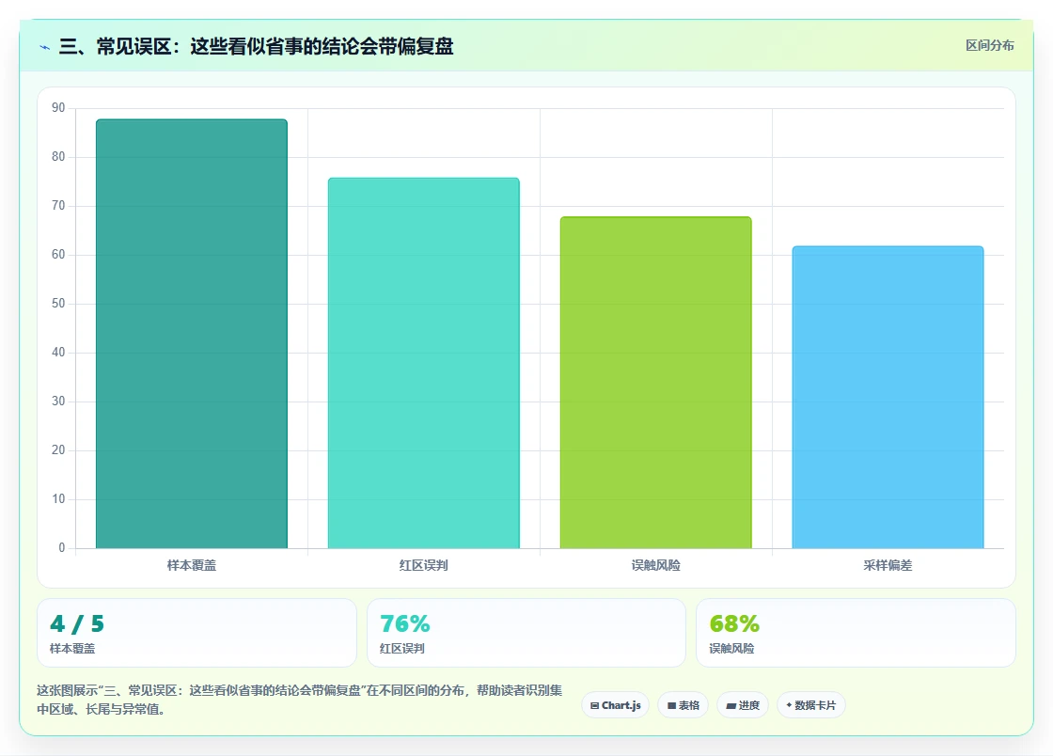Click the 数据卡片 tag
Screen dimensions: 1053x756
pos(810,705)
